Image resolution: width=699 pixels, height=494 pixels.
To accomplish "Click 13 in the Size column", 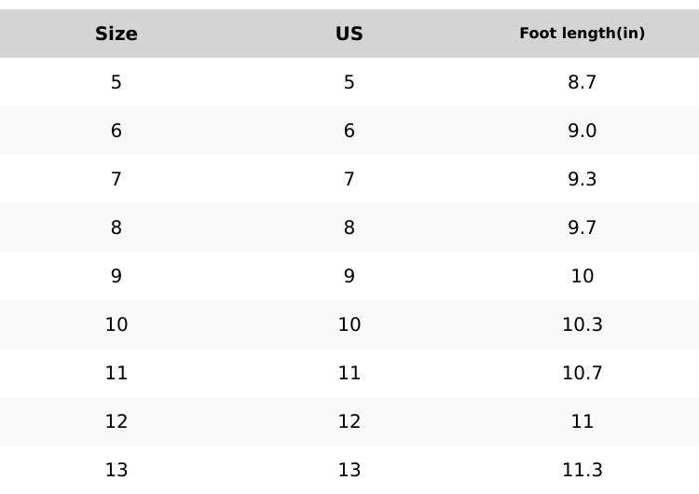I will coord(116,471).
